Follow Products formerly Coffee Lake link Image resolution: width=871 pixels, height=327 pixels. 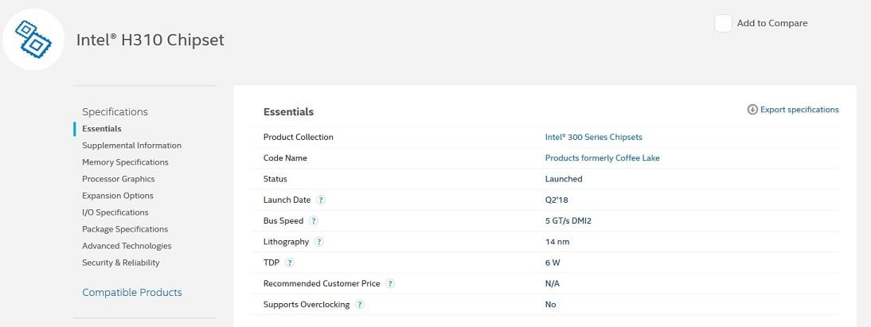602,158
